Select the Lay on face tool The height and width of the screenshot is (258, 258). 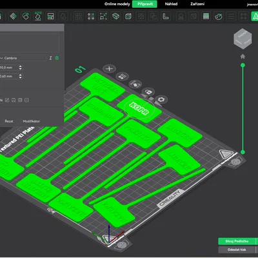[x=63, y=16]
